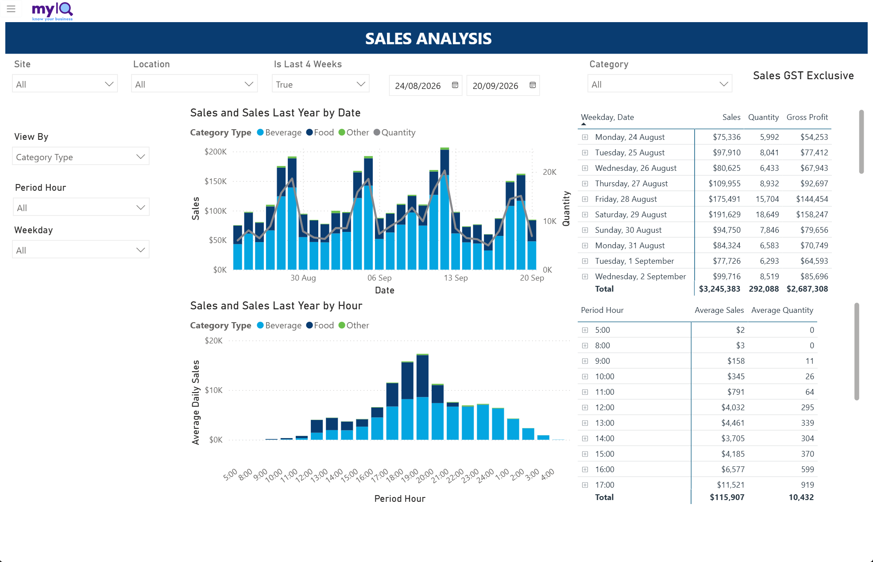Click the date table vertical scrollbar
Image resolution: width=873 pixels, height=562 pixels.
click(861, 142)
